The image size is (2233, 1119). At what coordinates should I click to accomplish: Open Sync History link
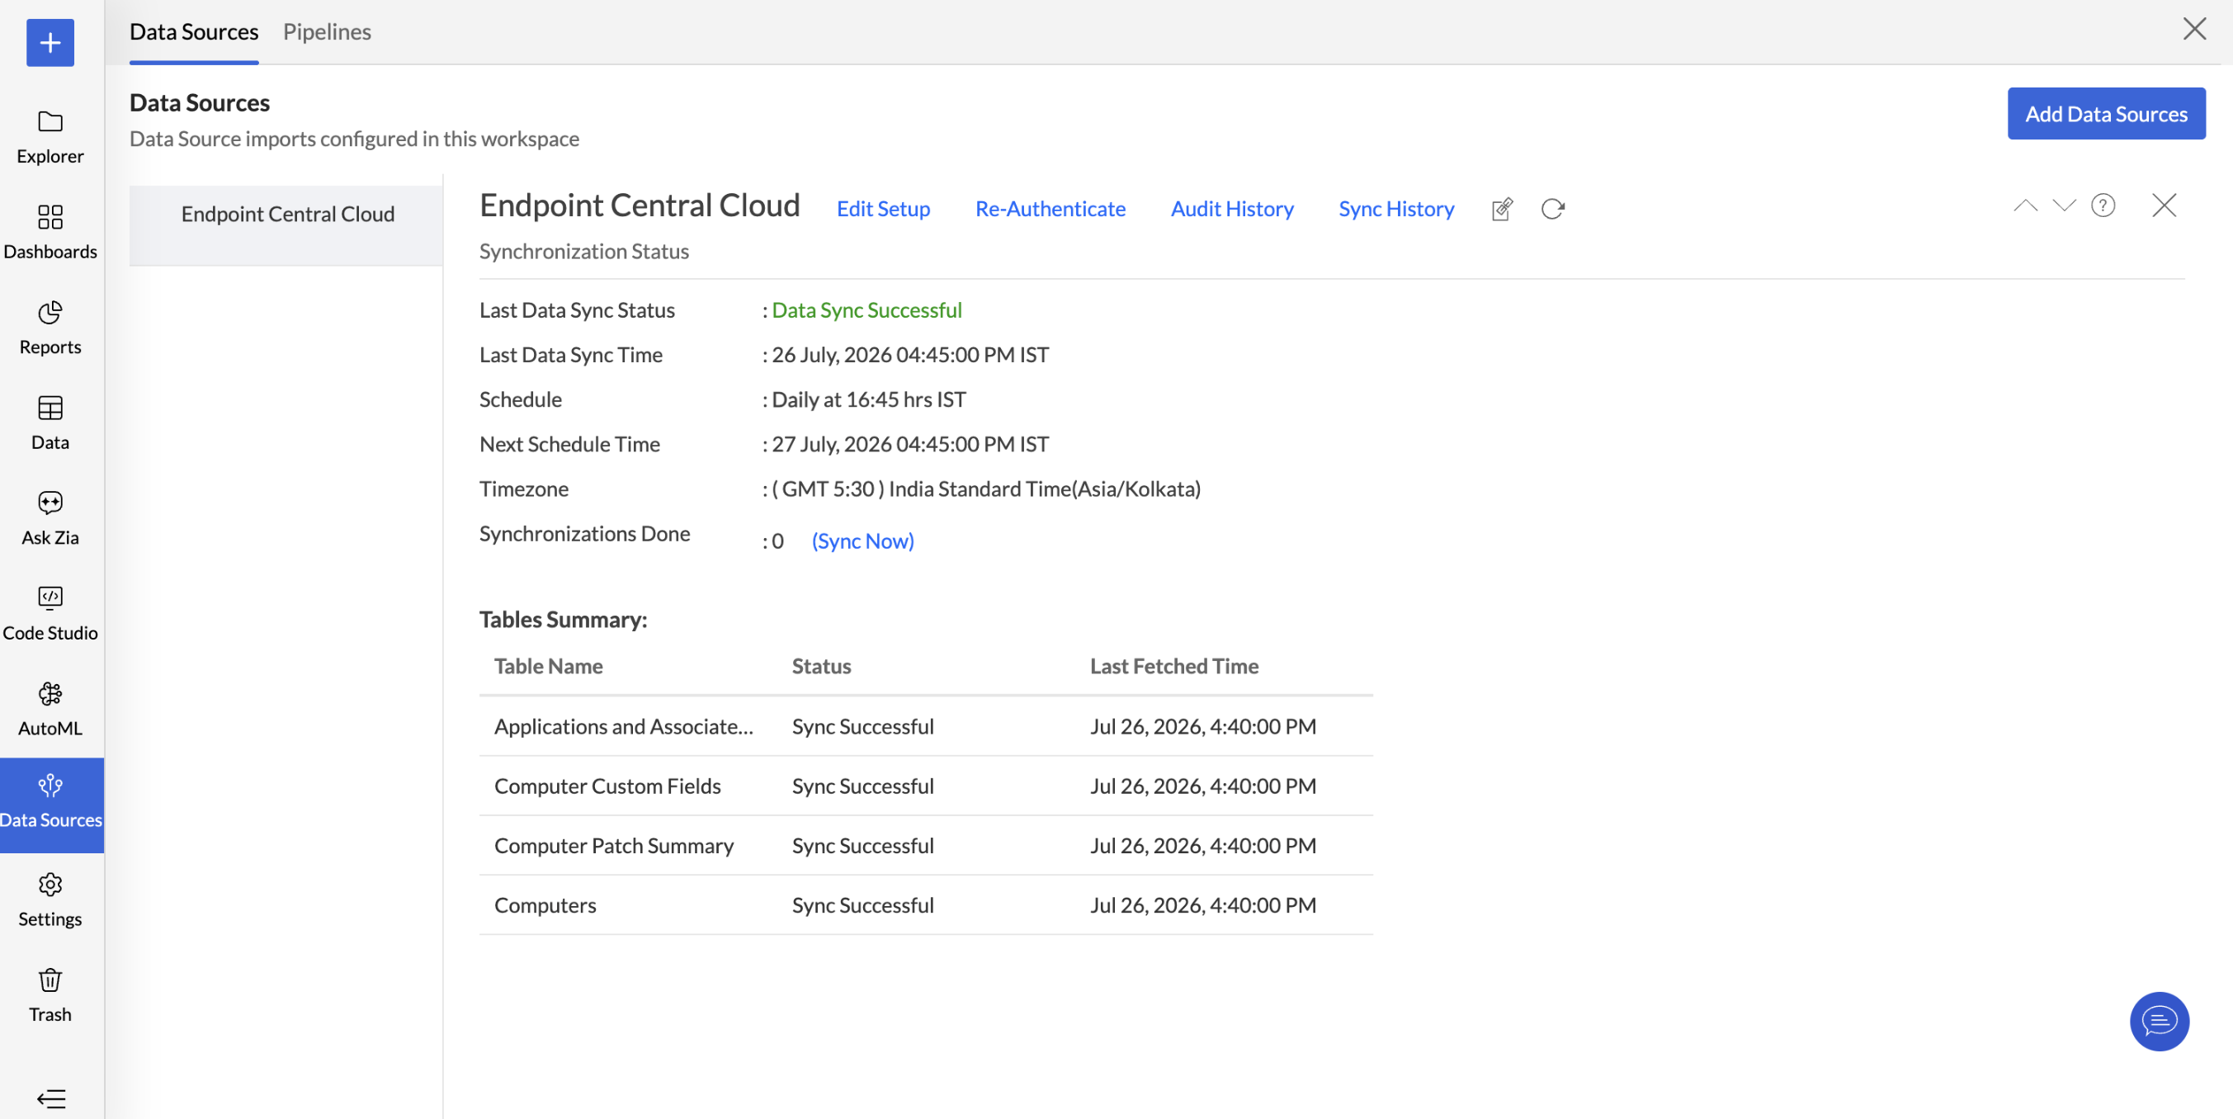point(1396,209)
